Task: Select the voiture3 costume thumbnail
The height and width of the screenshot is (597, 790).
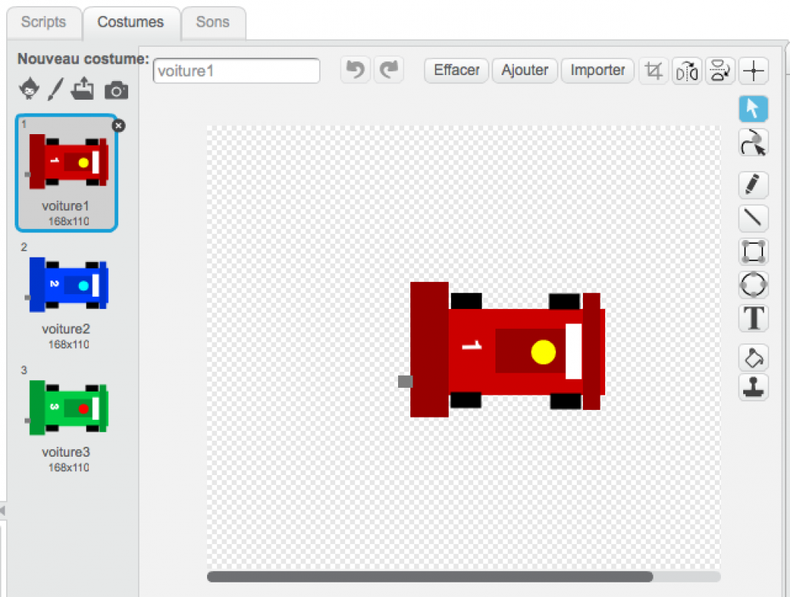Action: pos(66,407)
